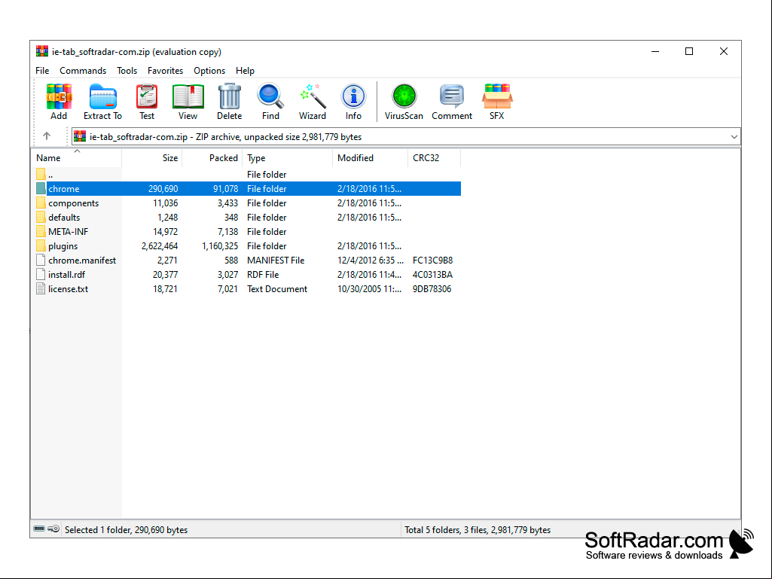Click the defaults folder icon
This screenshot has width=772, height=579.
pyautogui.click(x=41, y=217)
